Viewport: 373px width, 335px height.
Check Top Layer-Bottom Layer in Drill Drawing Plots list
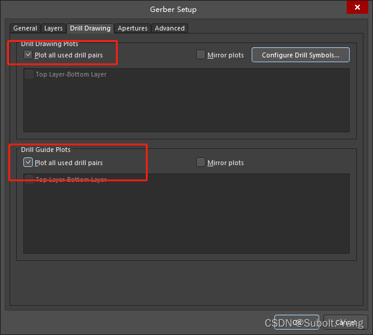click(x=29, y=75)
